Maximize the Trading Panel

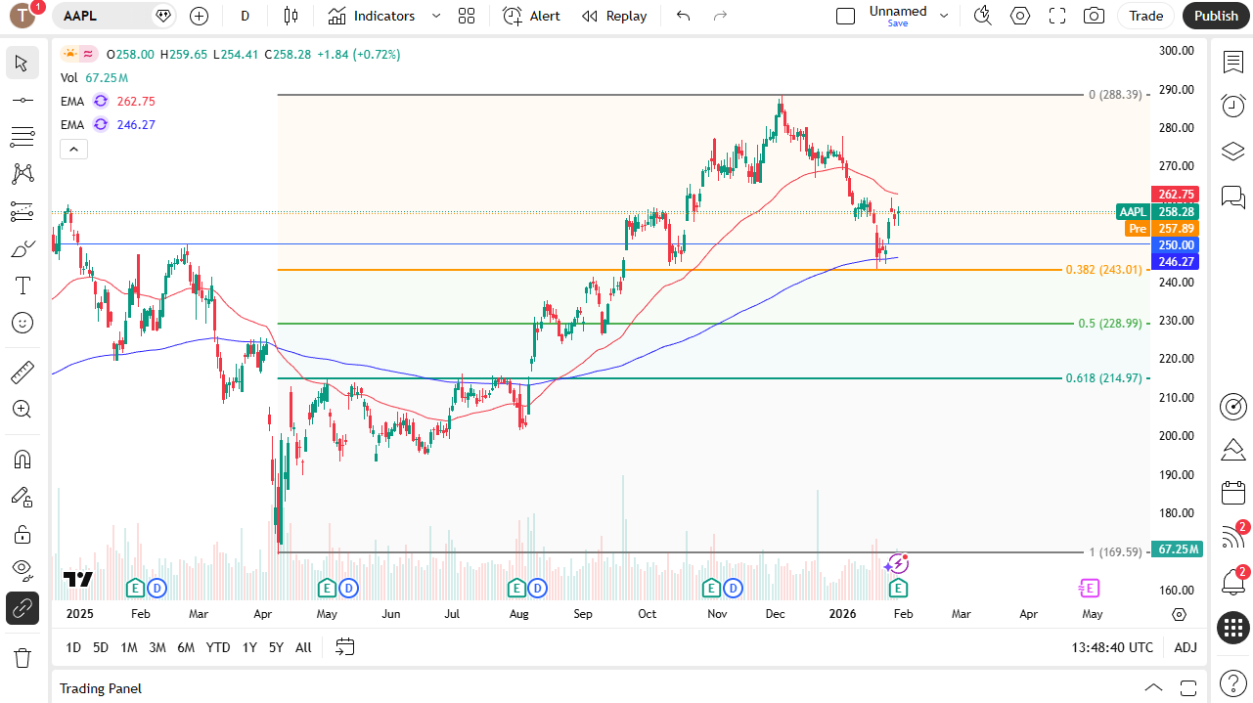(1188, 688)
